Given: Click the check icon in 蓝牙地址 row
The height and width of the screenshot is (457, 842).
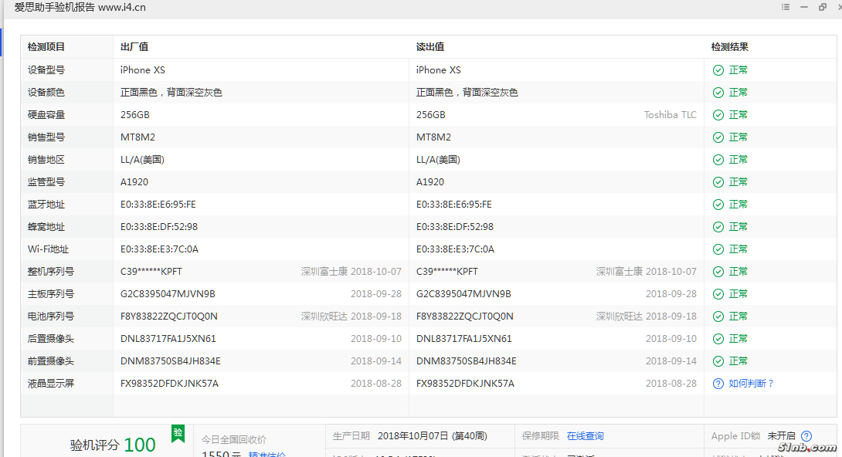Looking at the screenshot, I should click(718, 205).
